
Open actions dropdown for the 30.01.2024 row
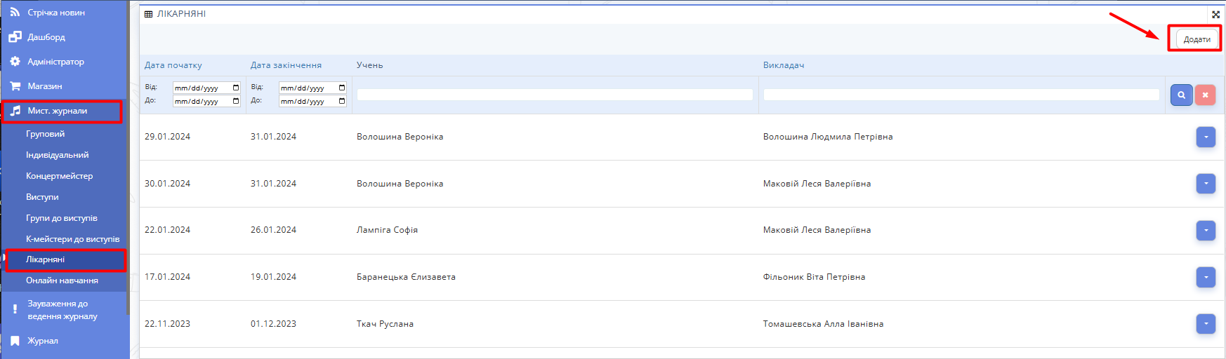[x=1206, y=184]
